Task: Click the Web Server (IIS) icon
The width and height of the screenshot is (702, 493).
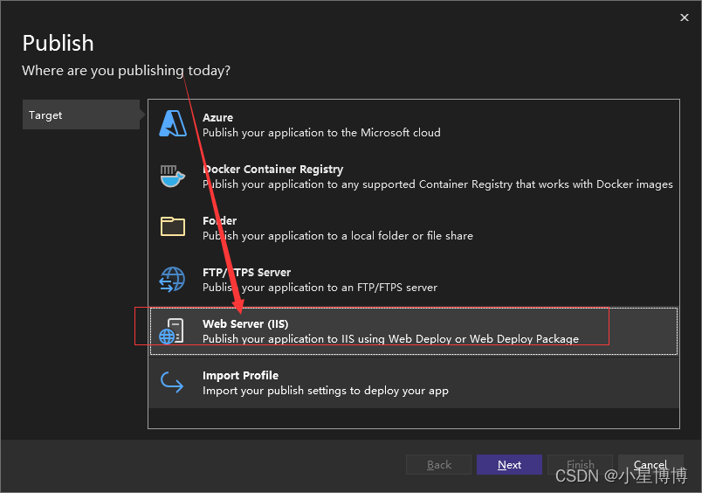Action: (171, 331)
